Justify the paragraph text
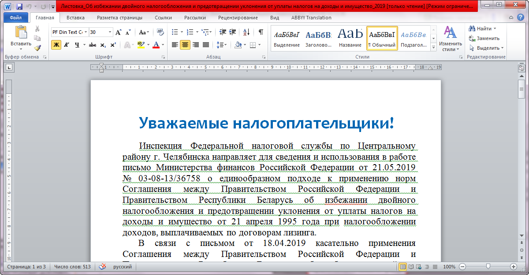This screenshot has height=275, width=529. tap(205, 45)
